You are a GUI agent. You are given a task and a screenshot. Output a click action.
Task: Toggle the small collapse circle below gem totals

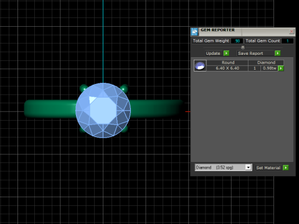point(243,47)
